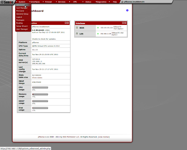Open the blue help icon
Image resolution: width=187 pixels, height=150 pixels.
pos(127,11)
